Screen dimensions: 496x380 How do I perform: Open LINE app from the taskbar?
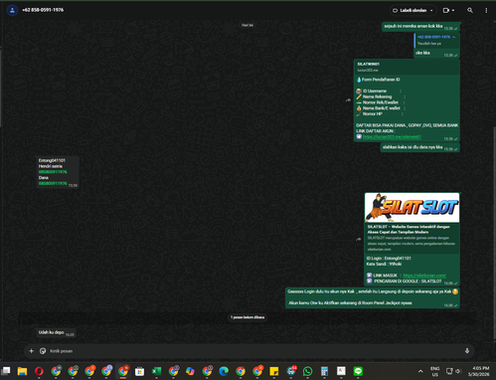pyautogui.click(x=358, y=371)
